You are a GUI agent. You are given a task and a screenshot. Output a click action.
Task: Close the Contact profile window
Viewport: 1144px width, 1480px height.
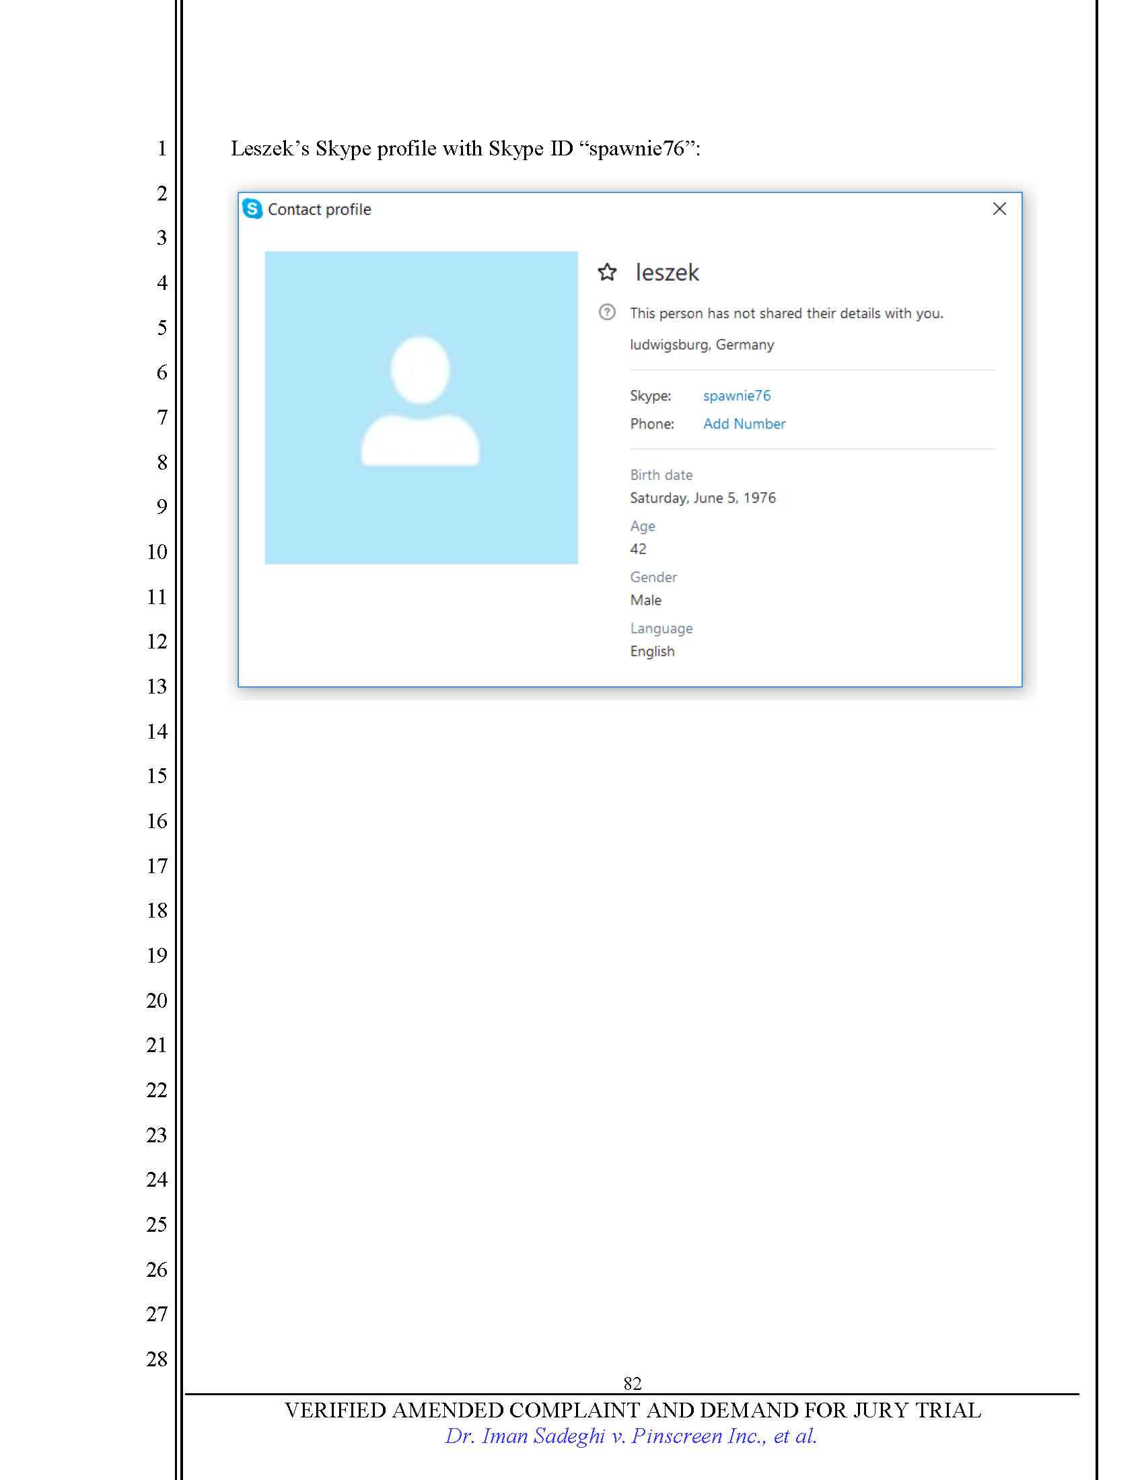(999, 209)
